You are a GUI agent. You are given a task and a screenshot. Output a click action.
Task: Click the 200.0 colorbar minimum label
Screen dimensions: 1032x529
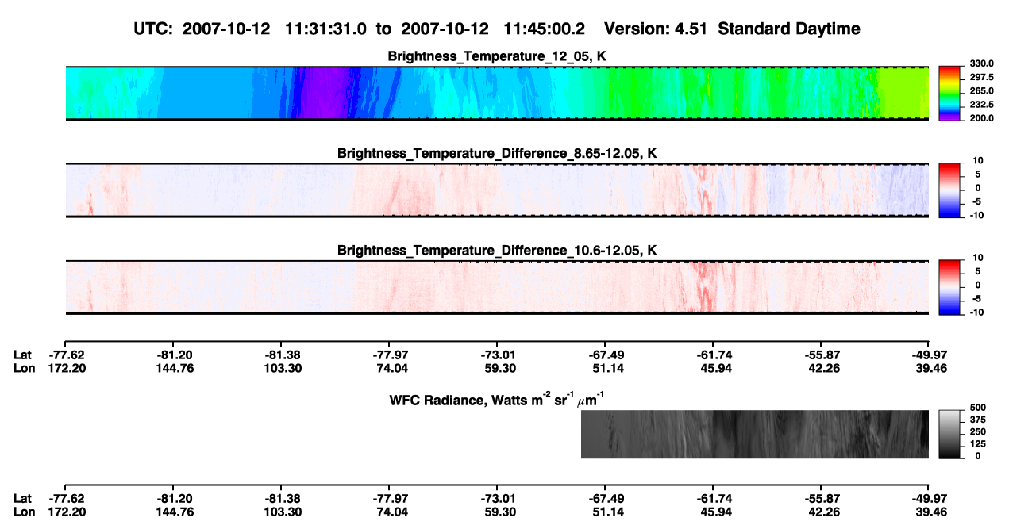[x=982, y=117]
